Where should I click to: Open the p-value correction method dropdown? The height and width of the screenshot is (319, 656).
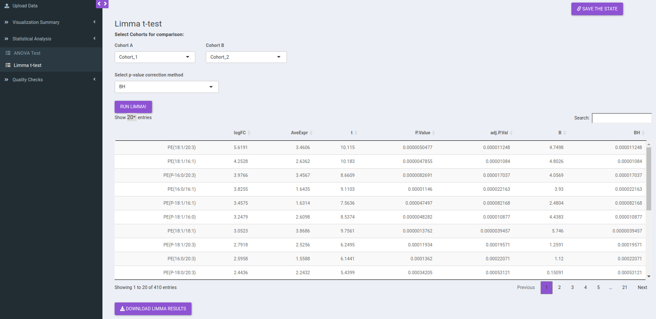[167, 87]
